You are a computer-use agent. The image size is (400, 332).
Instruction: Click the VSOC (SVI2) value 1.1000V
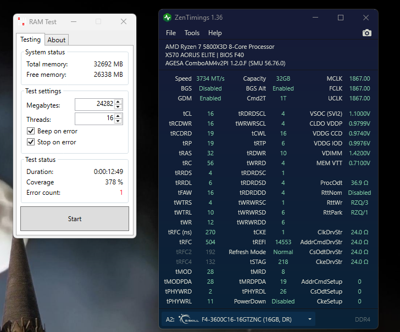click(359, 114)
